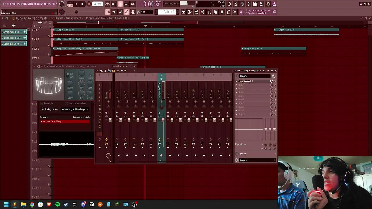Open the project info icon

(x=268, y=4)
